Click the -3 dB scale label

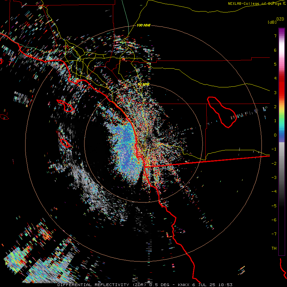pyautogui.click(x=274, y=178)
